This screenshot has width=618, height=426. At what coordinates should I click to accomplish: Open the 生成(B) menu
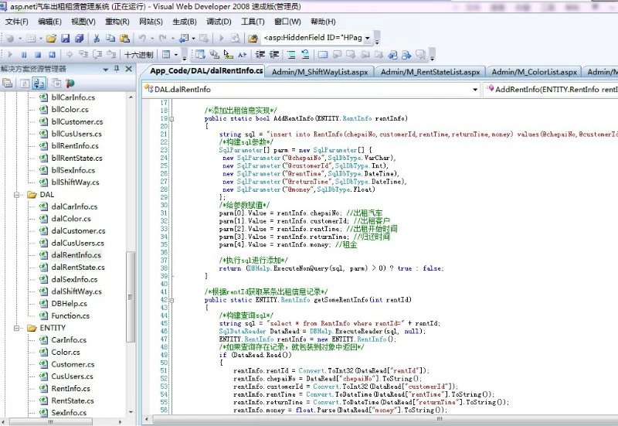[x=185, y=22]
